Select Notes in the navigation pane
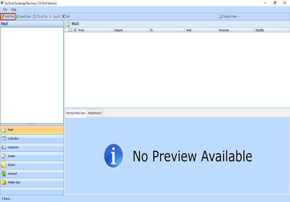The height and width of the screenshot is (202, 290). (32, 165)
